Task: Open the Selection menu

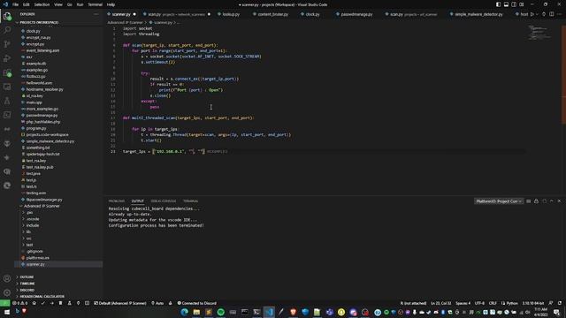Action: click(42, 4)
